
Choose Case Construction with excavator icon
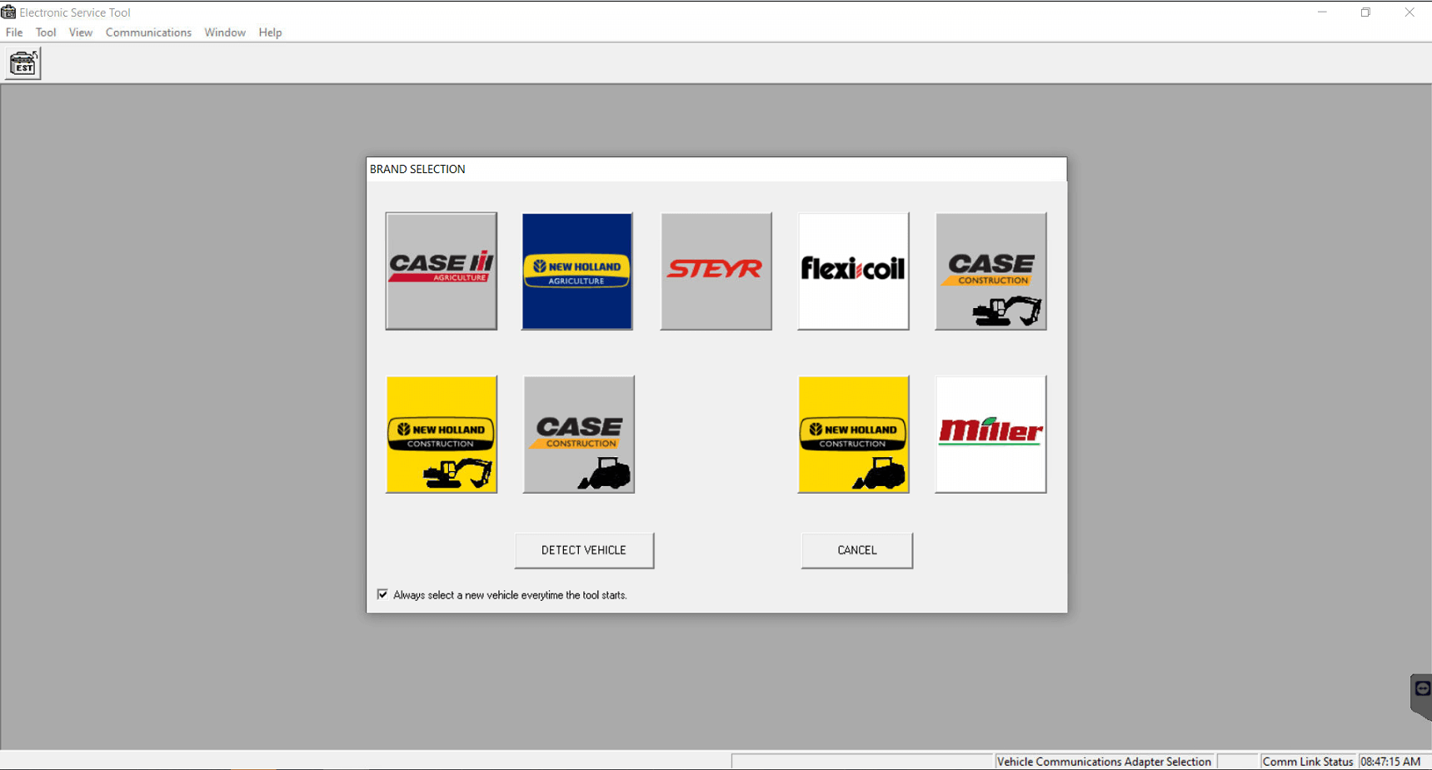[990, 271]
